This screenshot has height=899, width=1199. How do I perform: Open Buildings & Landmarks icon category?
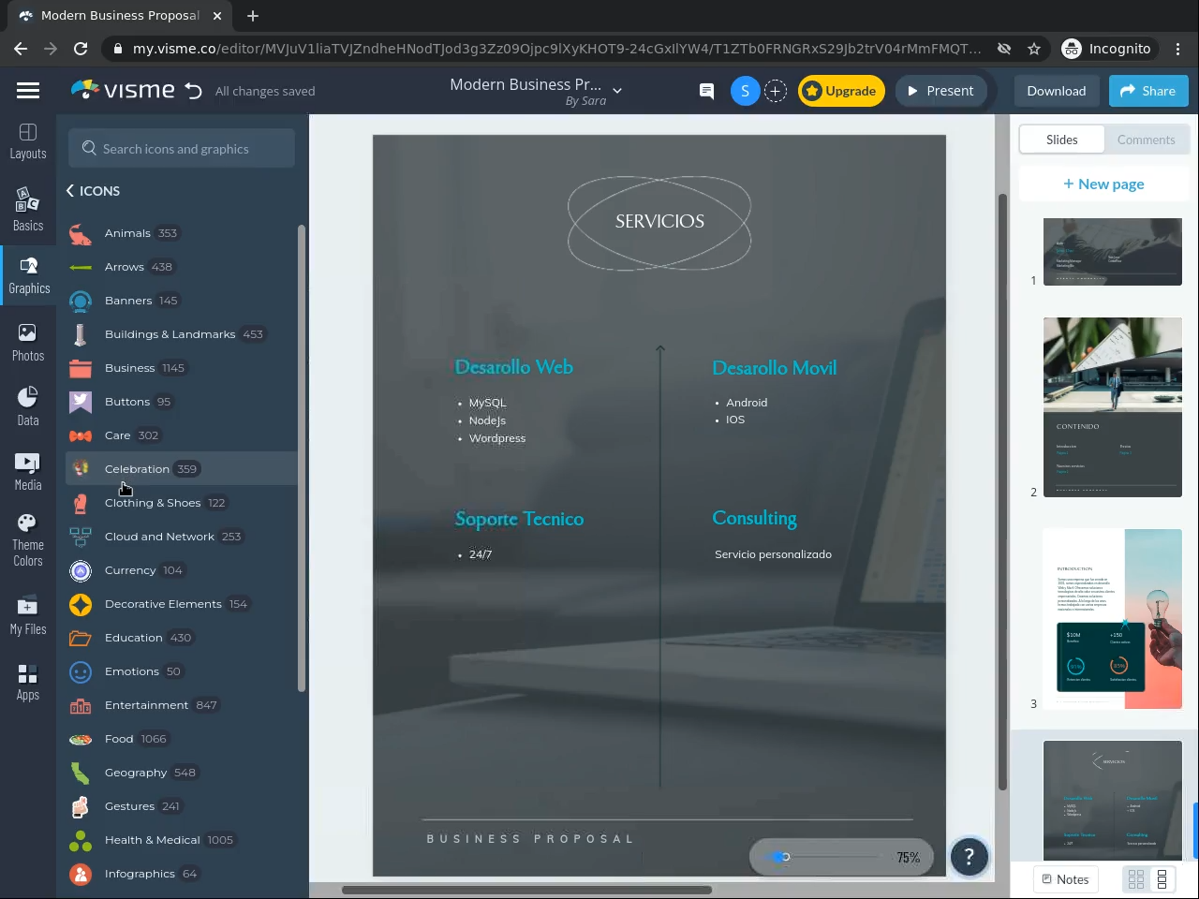[181, 334]
